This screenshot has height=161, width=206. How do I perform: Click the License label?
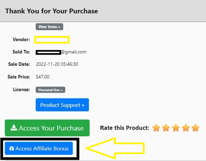pos(22,90)
